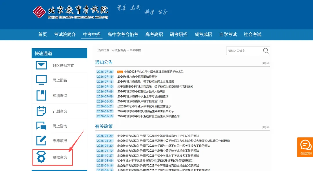Click 更多 beside 有关政策
This screenshot has width=313, height=171.
266,127
